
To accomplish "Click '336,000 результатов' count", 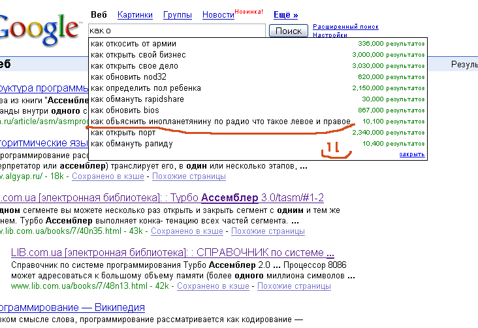I will [391, 44].
